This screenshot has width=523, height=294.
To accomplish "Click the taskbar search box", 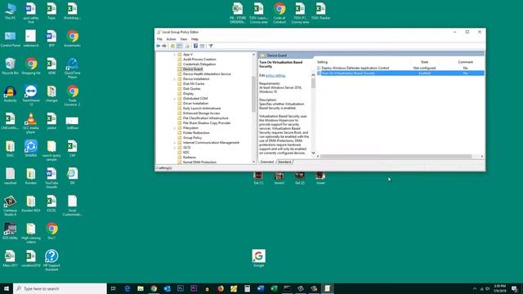I will click(60, 288).
